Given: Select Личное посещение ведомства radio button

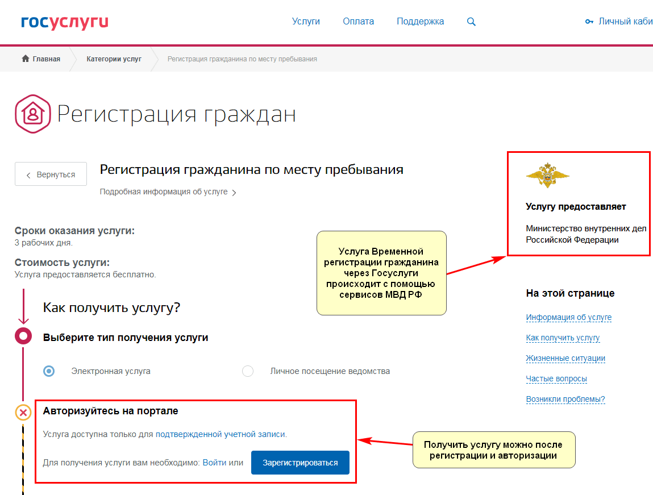Looking at the screenshot, I should tap(248, 371).
